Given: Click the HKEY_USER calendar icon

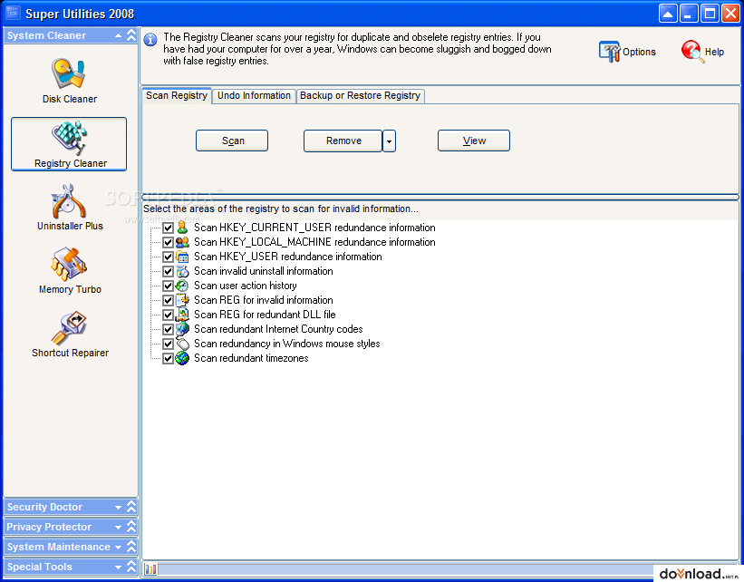Looking at the screenshot, I should tap(182, 257).
